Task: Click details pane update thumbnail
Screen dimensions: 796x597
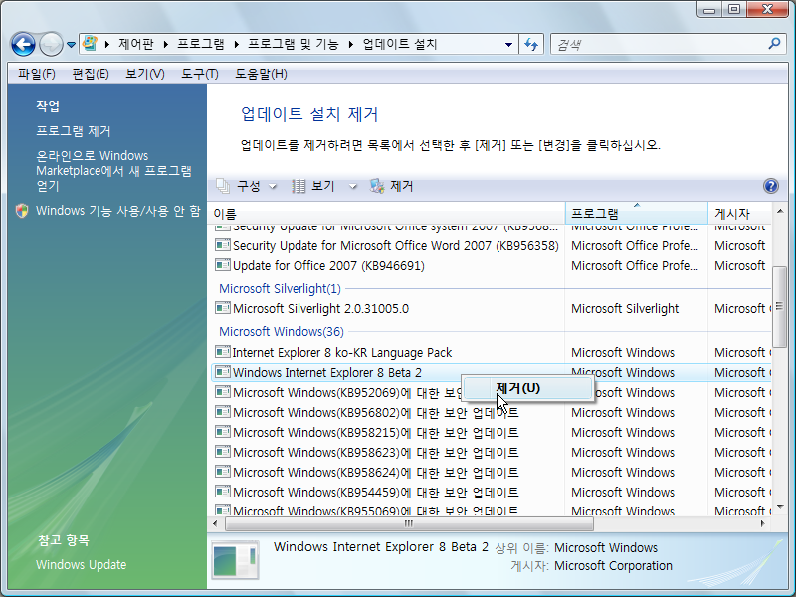Action: 235,560
